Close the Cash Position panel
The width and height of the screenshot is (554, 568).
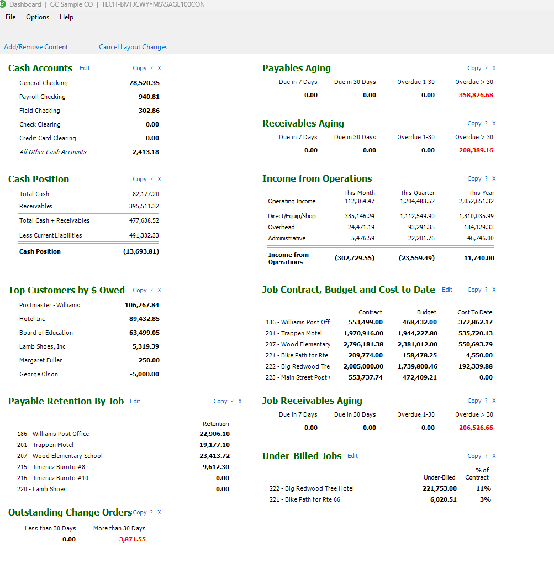pyautogui.click(x=160, y=180)
